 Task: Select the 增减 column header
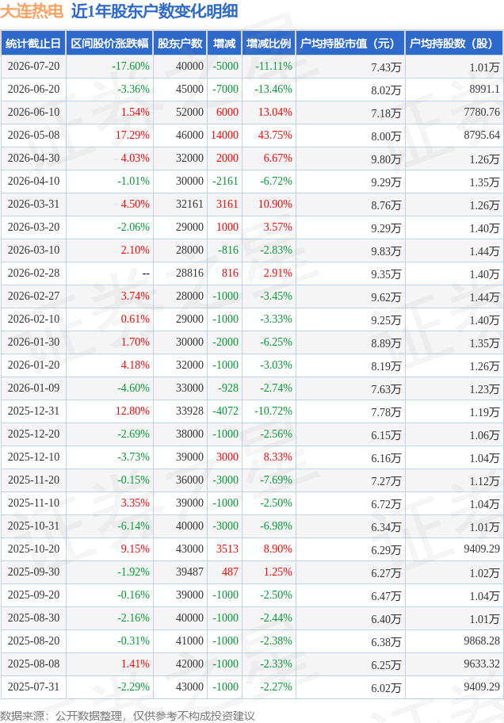click(x=224, y=44)
